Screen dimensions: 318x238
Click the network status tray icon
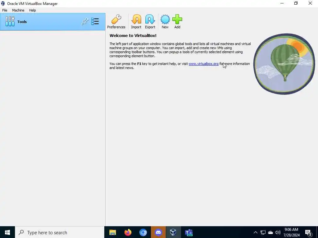[263, 232]
